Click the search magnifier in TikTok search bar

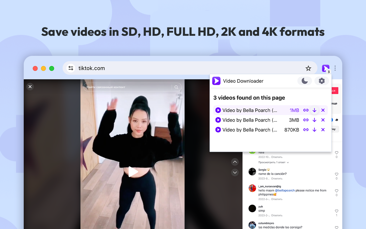point(176,87)
